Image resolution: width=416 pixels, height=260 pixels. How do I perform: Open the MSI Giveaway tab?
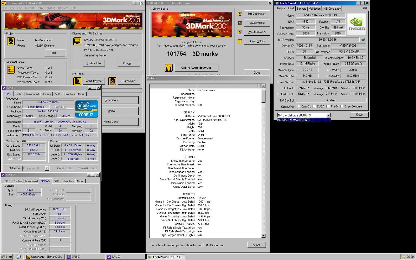click(x=332, y=9)
